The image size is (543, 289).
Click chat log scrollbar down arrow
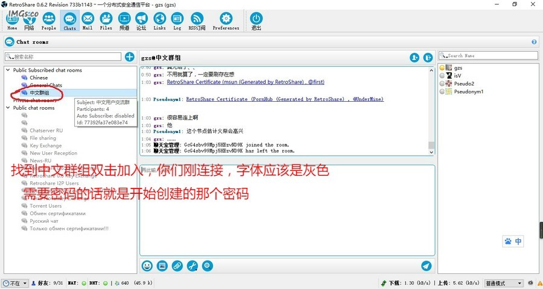click(431, 152)
